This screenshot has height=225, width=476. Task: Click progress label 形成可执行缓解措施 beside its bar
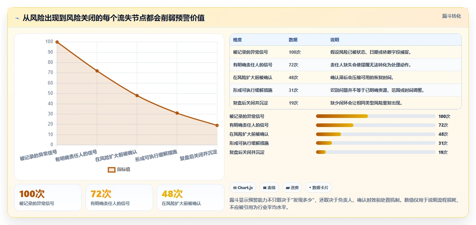[249, 143]
